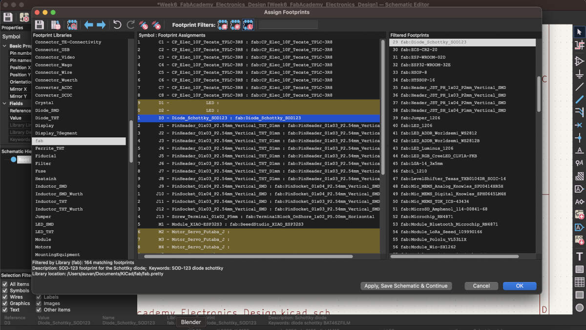Select the D1 LED row in assignments
The image size is (586, 330).
[x=258, y=103]
